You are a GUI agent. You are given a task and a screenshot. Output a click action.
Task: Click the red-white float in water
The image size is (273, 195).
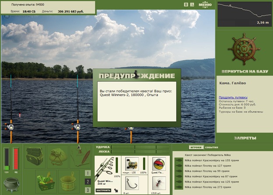[x=20, y=115]
